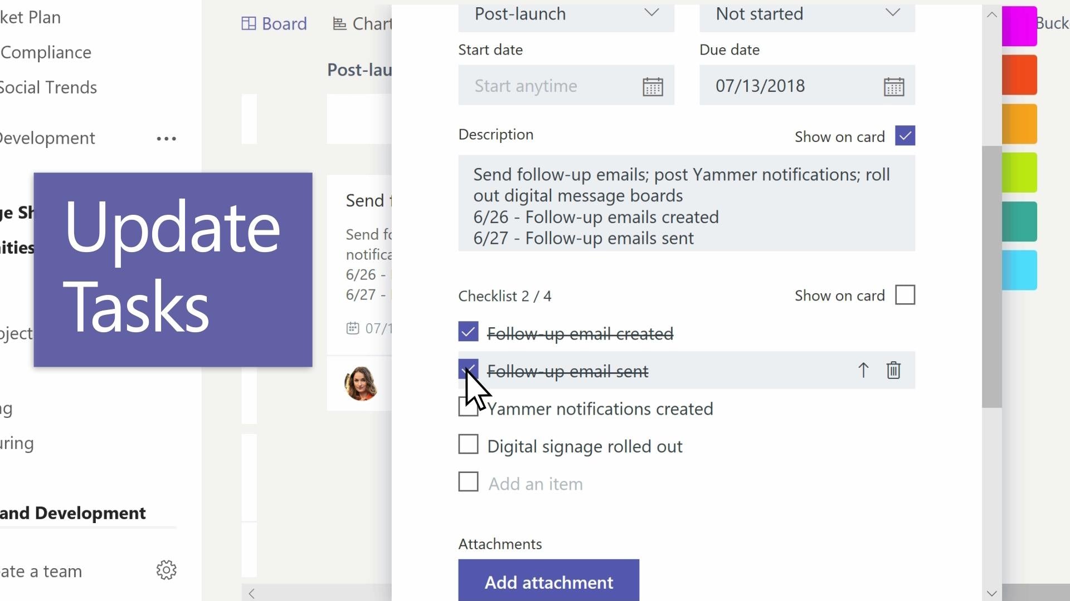1070x601 pixels.
Task: Enable the Yammer notifications created checkbox
Action: [x=468, y=408]
